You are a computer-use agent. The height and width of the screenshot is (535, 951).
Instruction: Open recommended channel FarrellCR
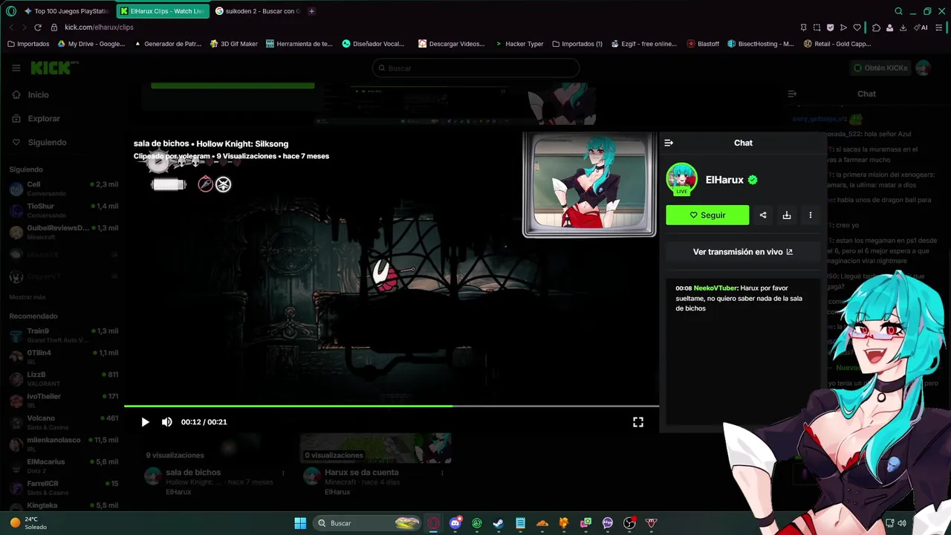(63, 487)
